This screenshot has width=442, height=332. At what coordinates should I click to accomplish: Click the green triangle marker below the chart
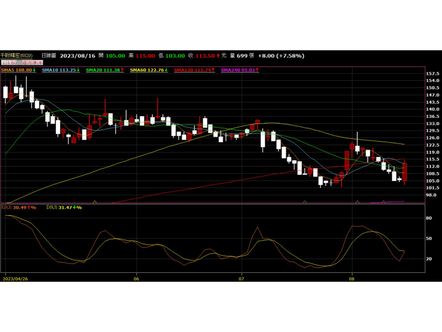(x=304, y=202)
